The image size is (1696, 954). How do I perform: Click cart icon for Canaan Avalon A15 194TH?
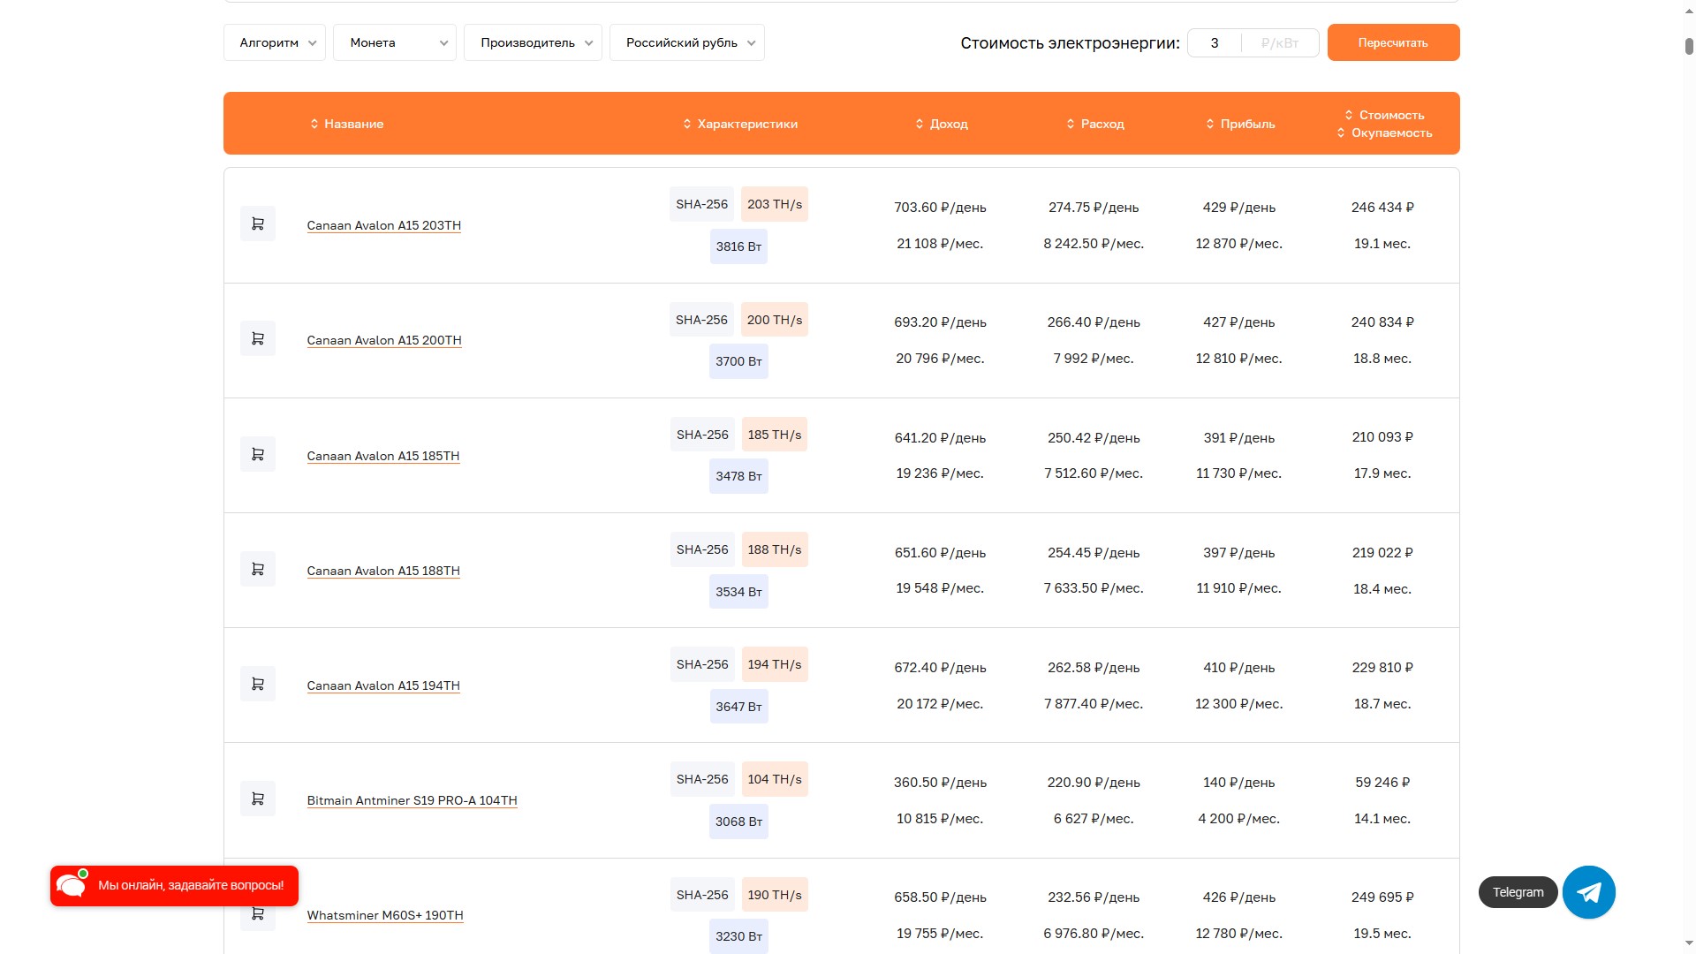click(x=258, y=684)
